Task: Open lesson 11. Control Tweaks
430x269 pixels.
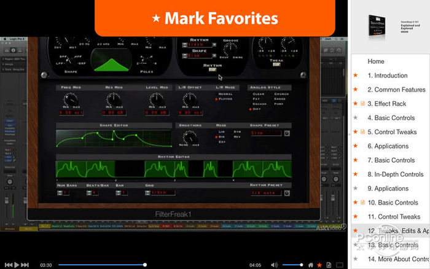Action: coord(394,217)
